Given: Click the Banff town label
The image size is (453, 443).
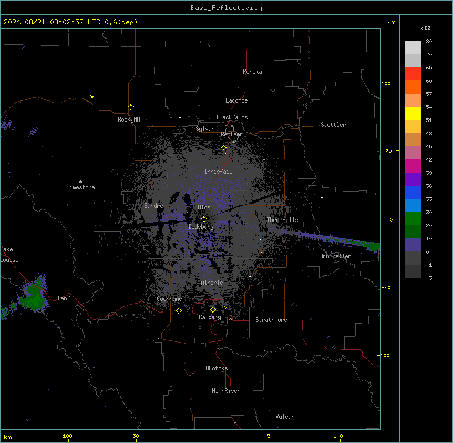Looking at the screenshot, I should tap(65, 298).
